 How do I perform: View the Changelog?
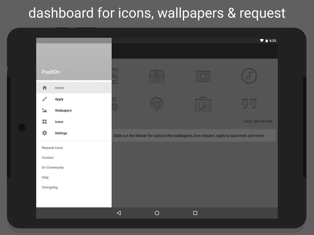[50, 187]
